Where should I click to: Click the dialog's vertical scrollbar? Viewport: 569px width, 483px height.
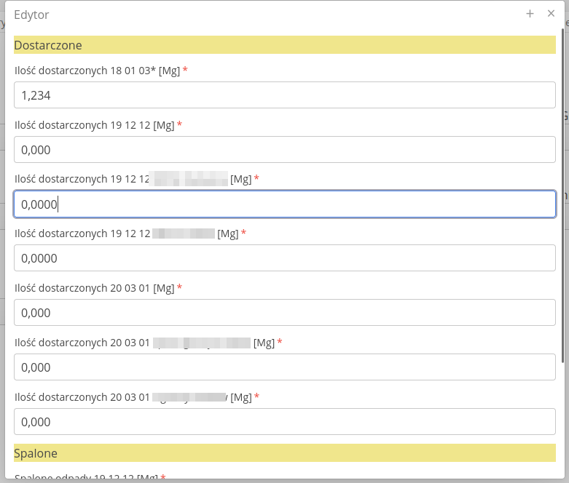point(563,196)
